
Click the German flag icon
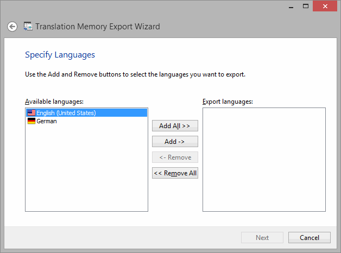pos(31,121)
